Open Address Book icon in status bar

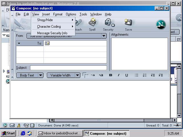pos(32,125)
